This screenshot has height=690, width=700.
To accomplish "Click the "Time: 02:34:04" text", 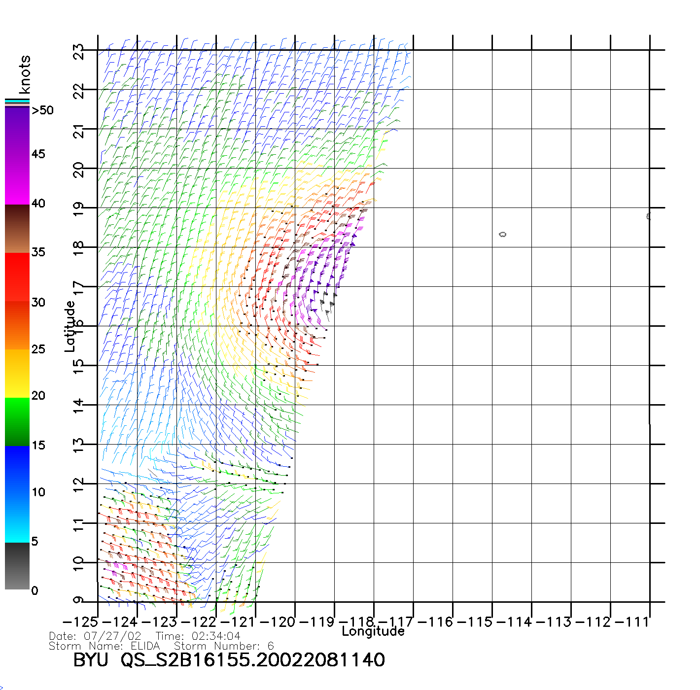I will point(198,636).
